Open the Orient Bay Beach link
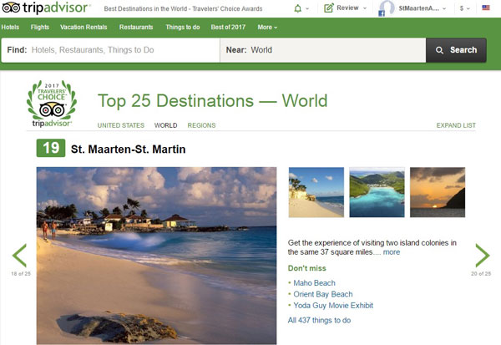This screenshot has width=501, height=345. pos(323,294)
